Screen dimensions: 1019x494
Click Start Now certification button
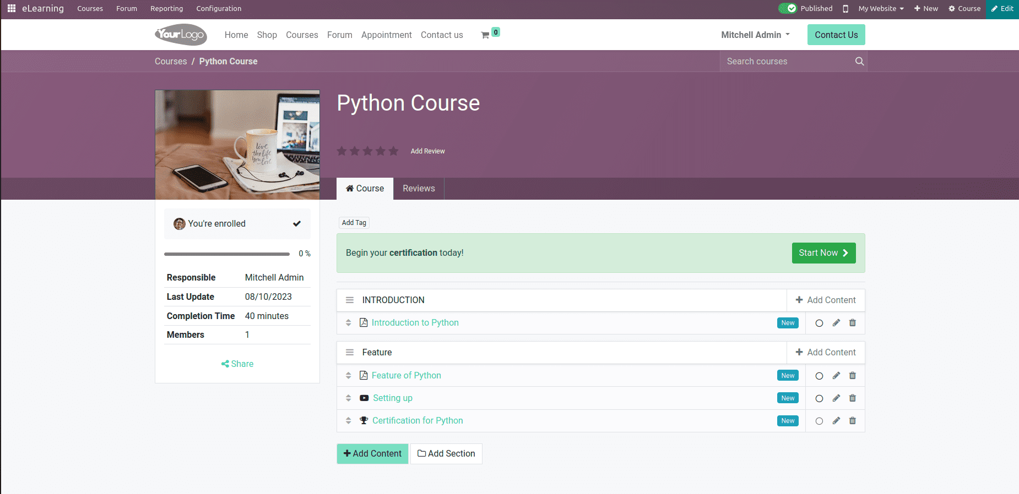pyautogui.click(x=823, y=253)
